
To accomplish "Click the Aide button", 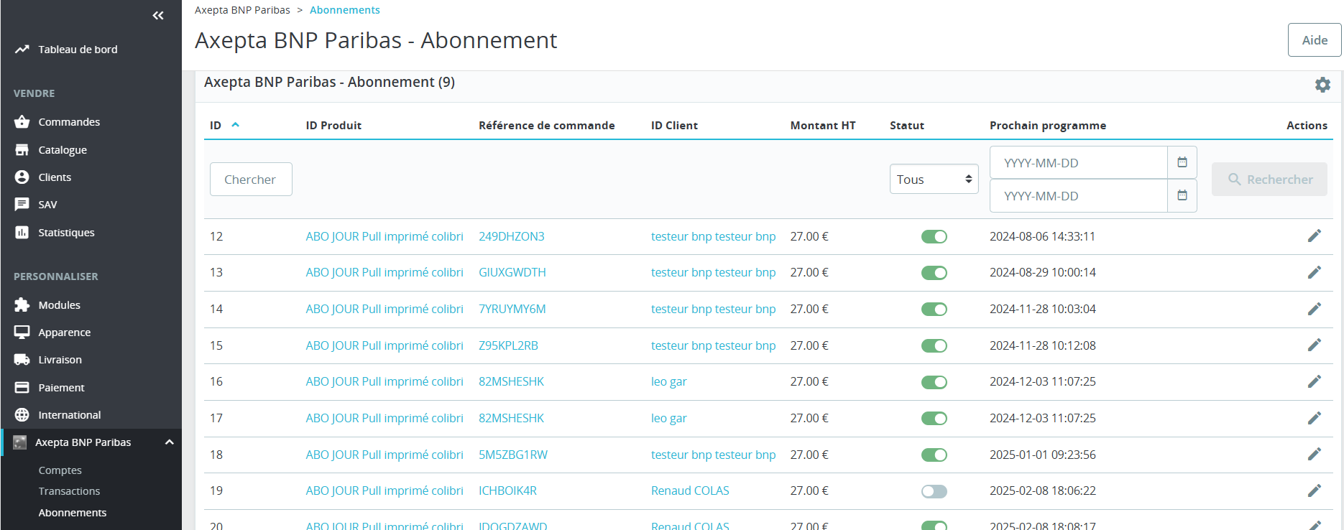I will (x=1315, y=40).
